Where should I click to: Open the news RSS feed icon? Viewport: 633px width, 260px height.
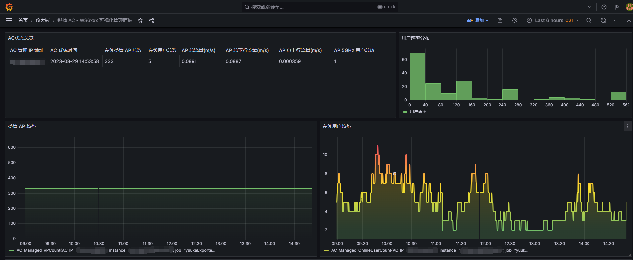617,7
